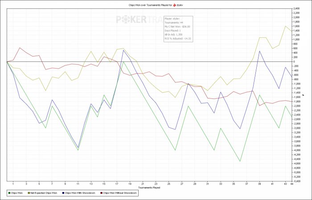This screenshot has height=200, width=312.
Task: Click the -5,400 y-axis label
Action: pos(297,181)
